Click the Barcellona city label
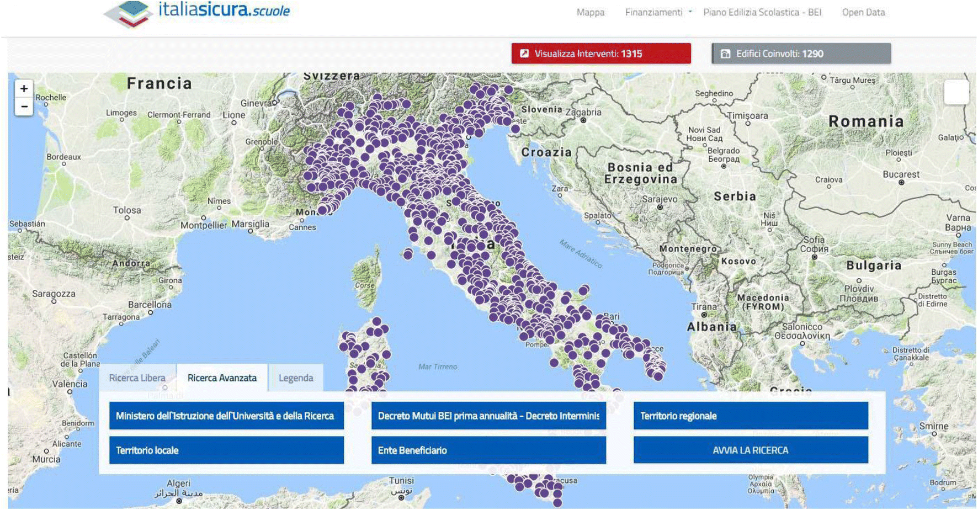The height and width of the screenshot is (510, 978). coord(150,305)
